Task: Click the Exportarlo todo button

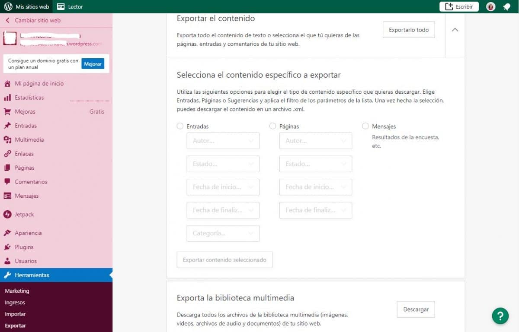Action: coord(409,30)
